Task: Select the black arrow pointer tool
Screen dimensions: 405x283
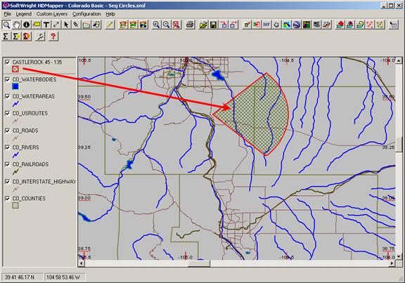Action: tap(66, 25)
